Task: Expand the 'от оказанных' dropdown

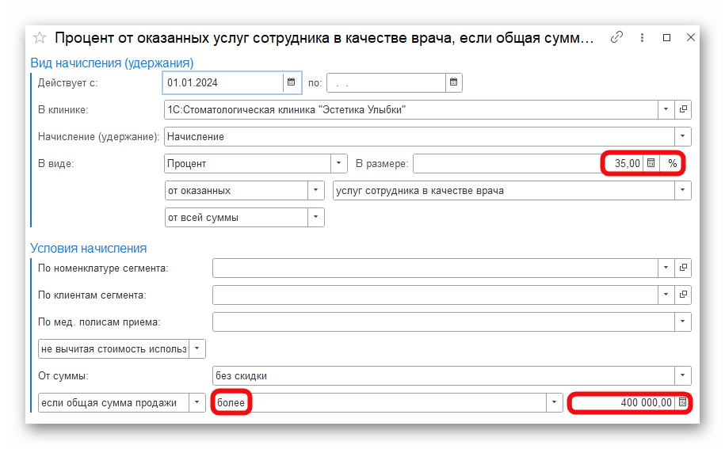Action: click(x=316, y=190)
